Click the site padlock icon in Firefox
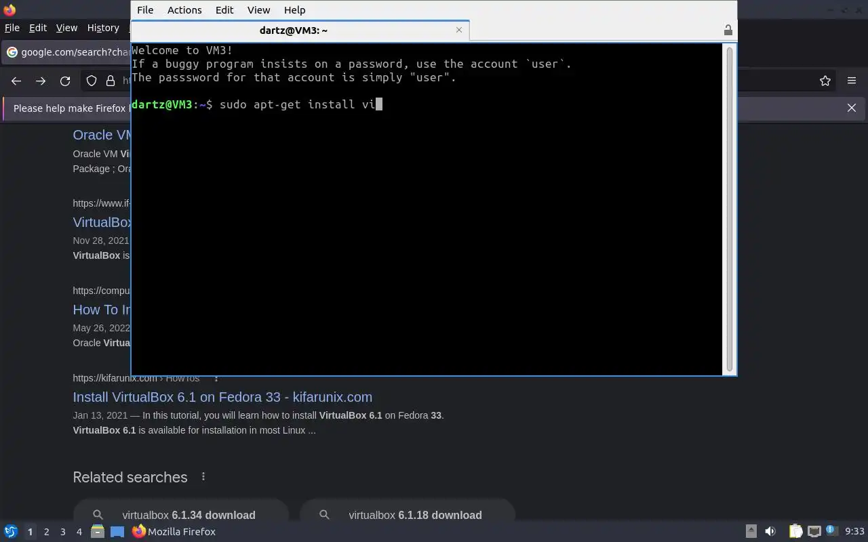Viewport: 868px width, 542px height. pos(111,81)
